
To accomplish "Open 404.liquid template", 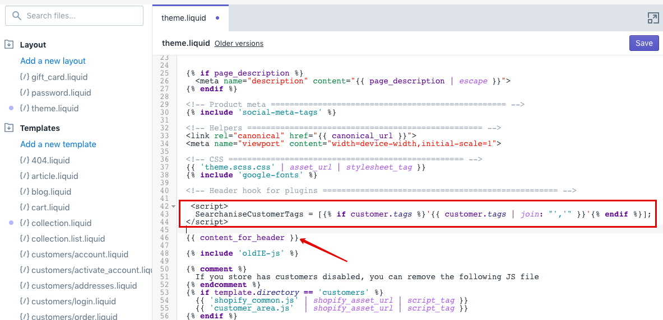I will [x=51, y=160].
